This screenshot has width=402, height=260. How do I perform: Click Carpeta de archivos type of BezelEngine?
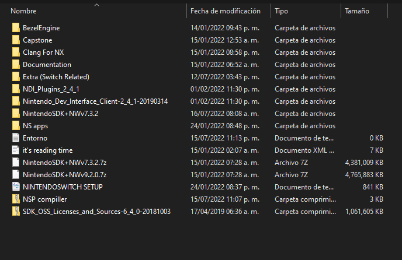pos(305,28)
